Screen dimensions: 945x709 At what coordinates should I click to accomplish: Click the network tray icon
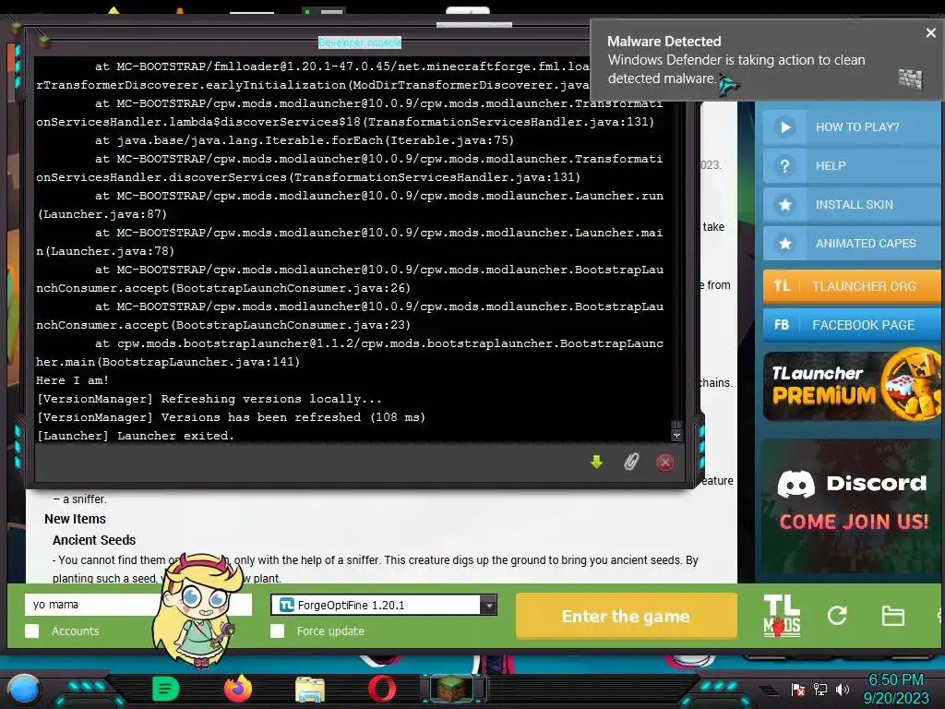coord(819,689)
